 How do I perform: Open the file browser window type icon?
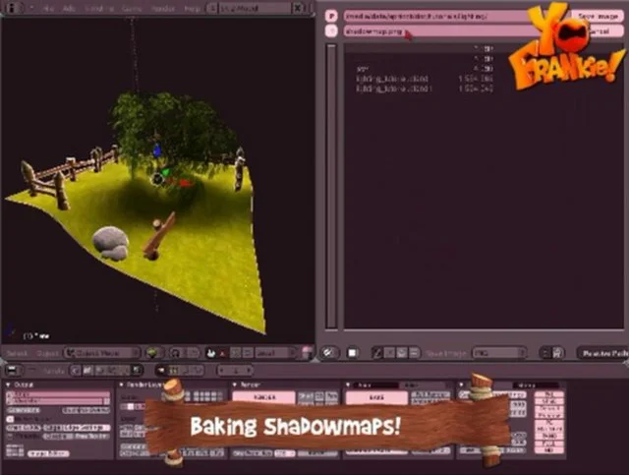330,353
